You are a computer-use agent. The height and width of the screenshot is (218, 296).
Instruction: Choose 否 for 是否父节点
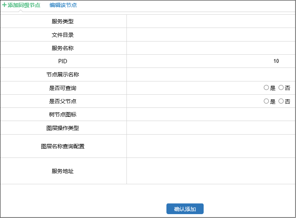(x=281, y=101)
